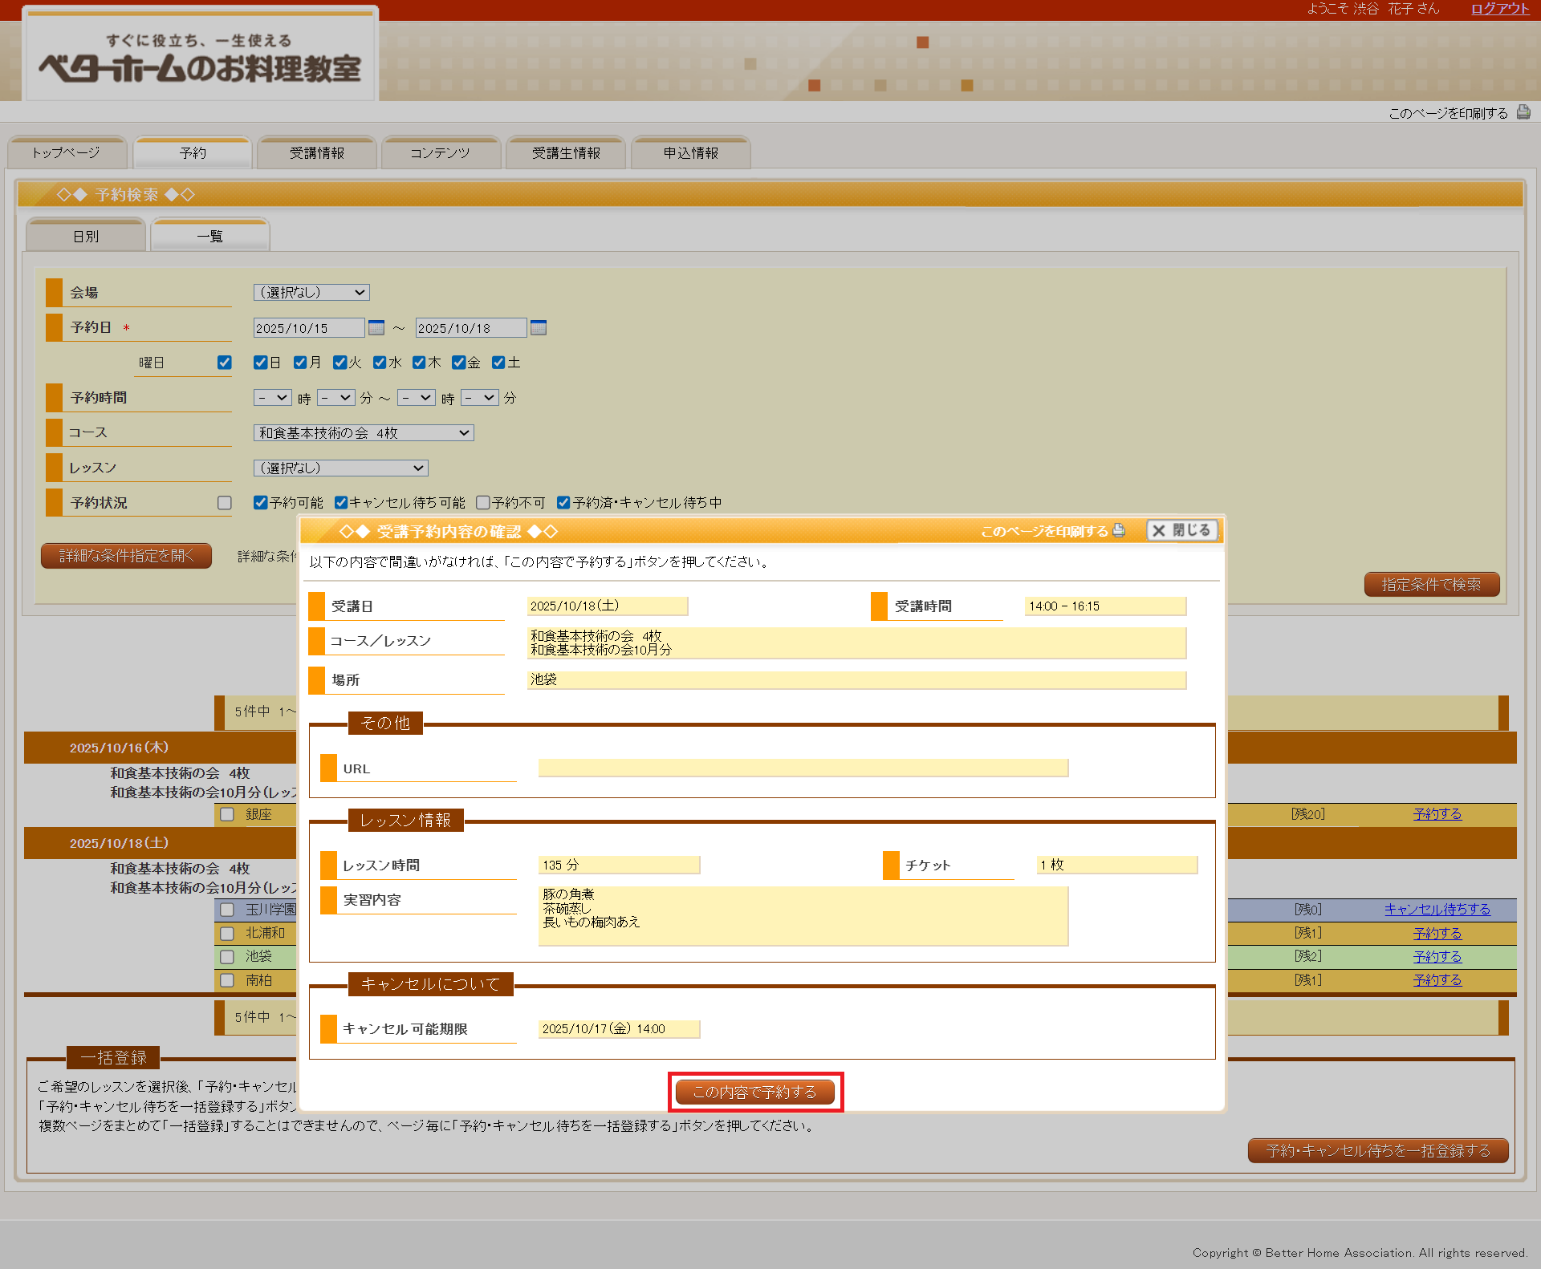1541x1269 pixels.
Task: Click 指定条件で検索 search button
Action: pos(1431,584)
